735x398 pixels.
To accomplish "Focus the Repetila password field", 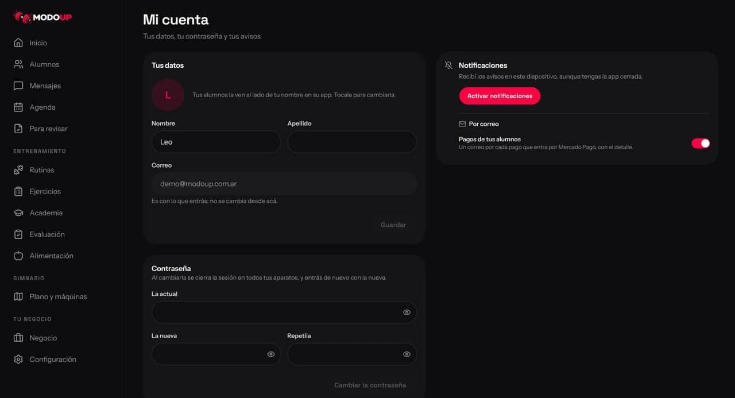I will [352, 354].
